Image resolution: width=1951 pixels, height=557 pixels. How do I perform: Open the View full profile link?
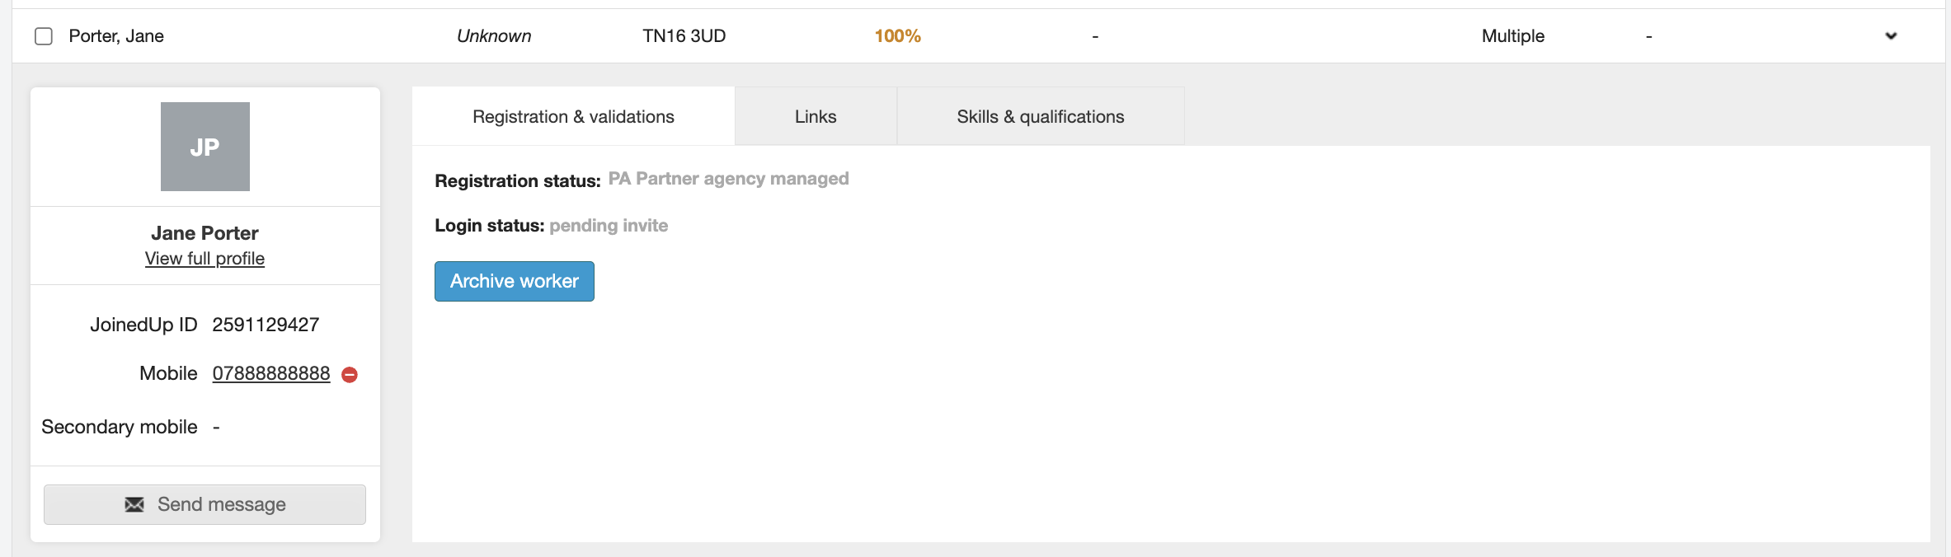(x=205, y=259)
